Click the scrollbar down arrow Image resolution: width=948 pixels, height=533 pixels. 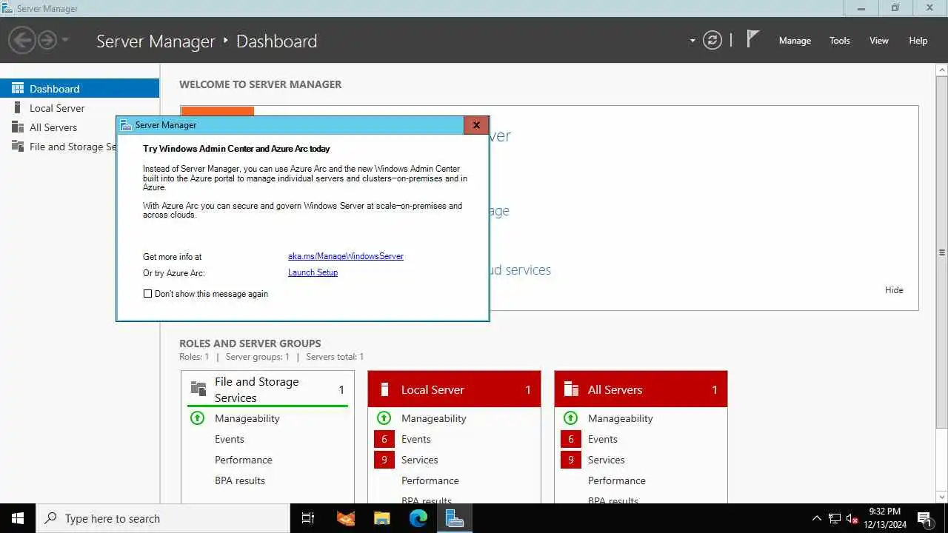point(941,497)
